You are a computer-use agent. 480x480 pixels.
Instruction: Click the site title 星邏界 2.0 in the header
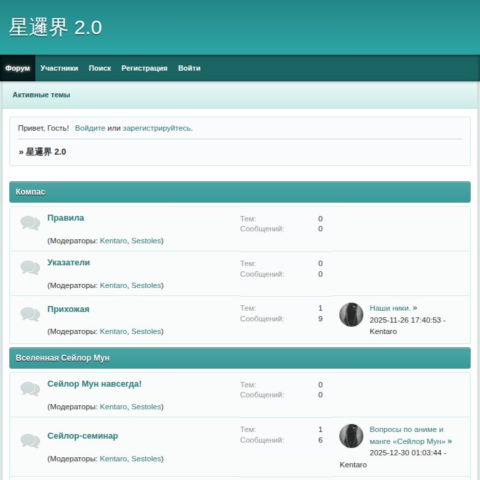click(x=55, y=27)
